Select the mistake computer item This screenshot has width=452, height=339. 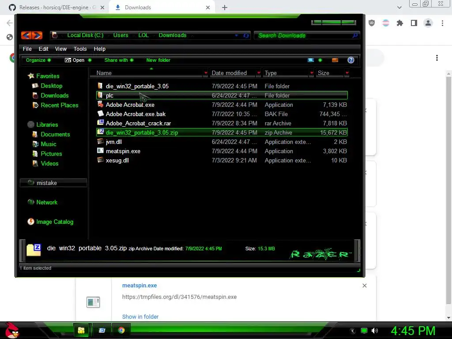pyautogui.click(x=53, y=183)
